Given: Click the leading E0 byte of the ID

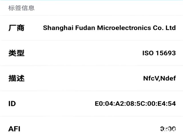Looking at the screenshot, I should (x=99, y=103).
